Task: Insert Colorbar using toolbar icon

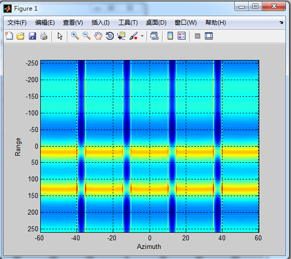Action: point(170,36)
